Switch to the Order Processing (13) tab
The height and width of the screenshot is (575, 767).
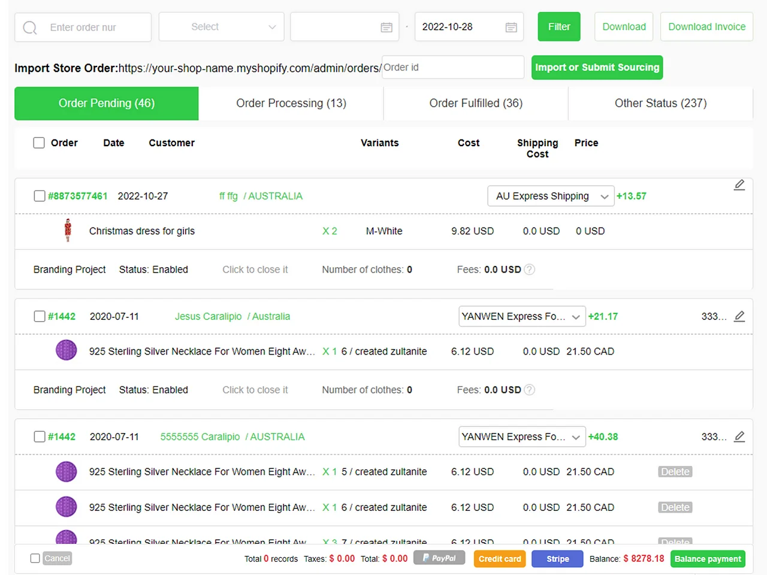291,103
